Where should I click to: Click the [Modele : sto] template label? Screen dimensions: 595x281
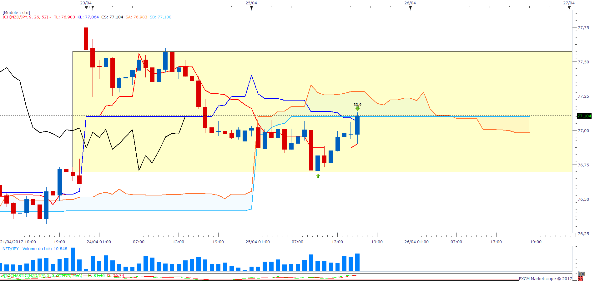pyautogui.click(x=16, y=13)
